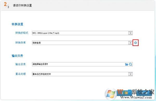The image size is (156, 101).
Task: Click the Windows logo orb watermark
Action: pyautogui.click(x=111, y=94)
